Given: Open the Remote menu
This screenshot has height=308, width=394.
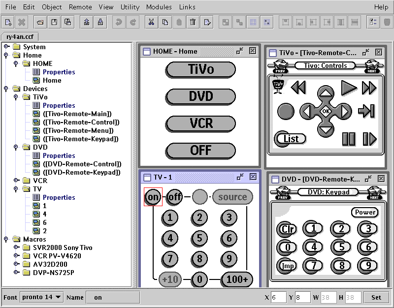Looking at the screenshot, I should pos(80,7).
